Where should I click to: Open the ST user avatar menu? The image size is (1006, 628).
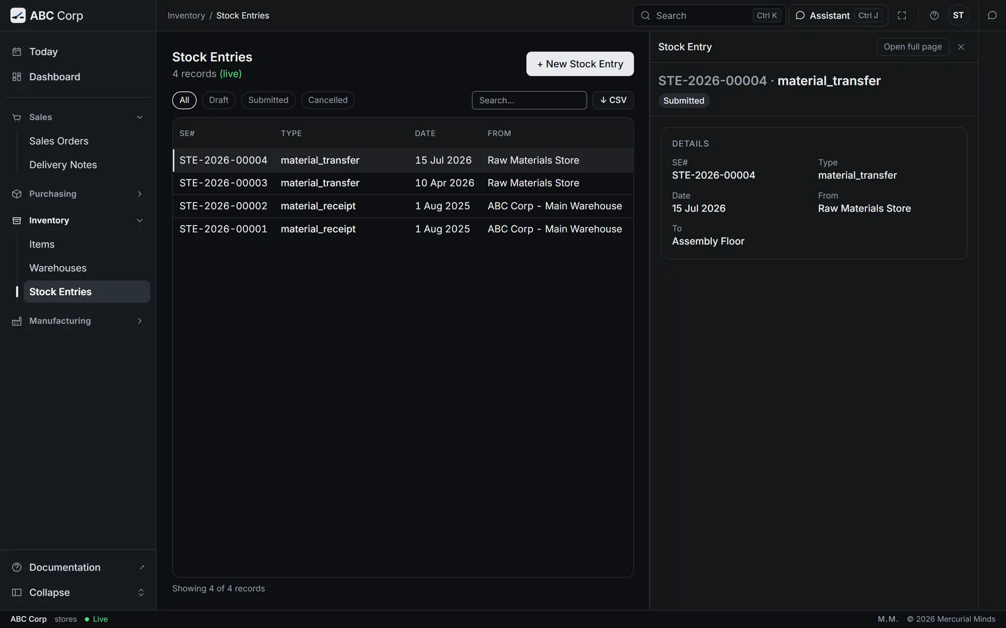click(x=958, y=16)
